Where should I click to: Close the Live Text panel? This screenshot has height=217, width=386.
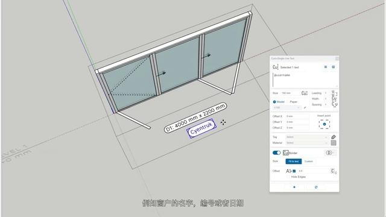(x=337, y=58)
